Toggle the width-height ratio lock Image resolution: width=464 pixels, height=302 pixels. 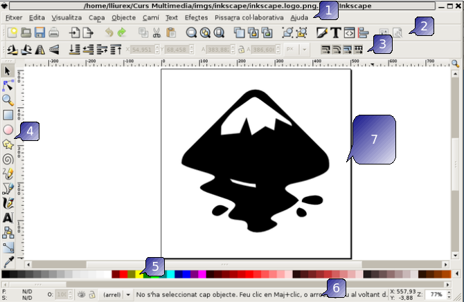click(240, 50)
